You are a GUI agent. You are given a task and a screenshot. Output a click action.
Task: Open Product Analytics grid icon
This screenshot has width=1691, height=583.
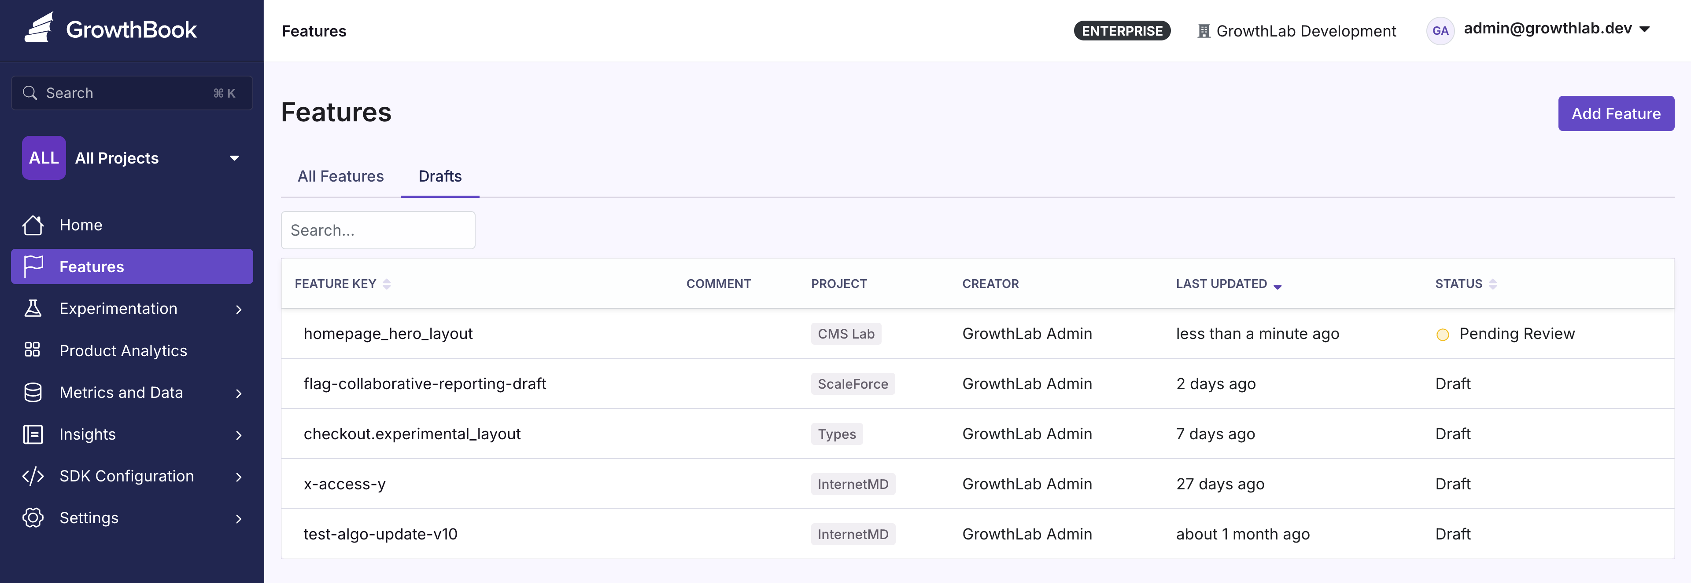coord(33,350)
